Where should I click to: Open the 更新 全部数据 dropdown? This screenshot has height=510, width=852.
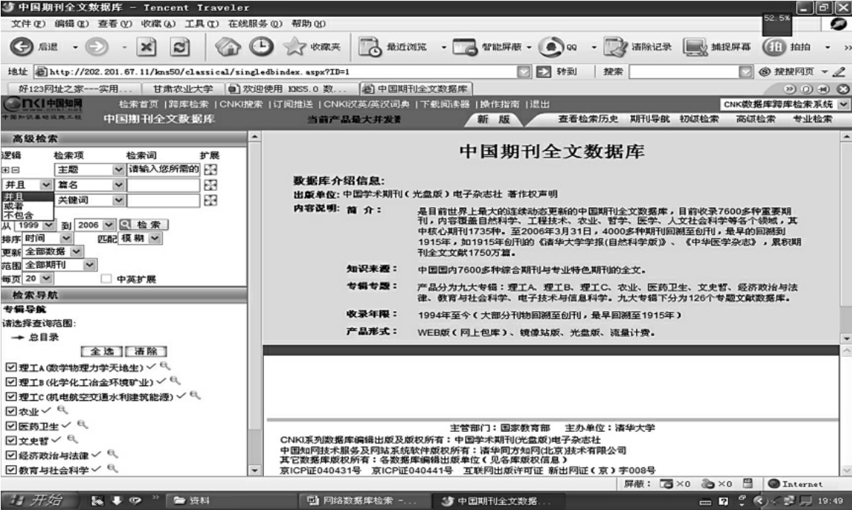[77, 251]
